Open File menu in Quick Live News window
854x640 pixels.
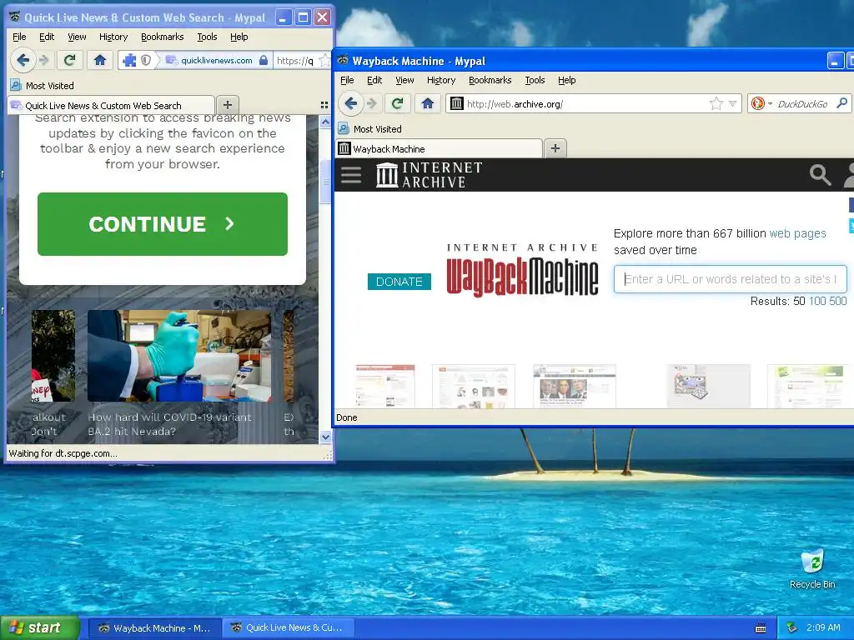pyautogui.click(x=19, y=37)
